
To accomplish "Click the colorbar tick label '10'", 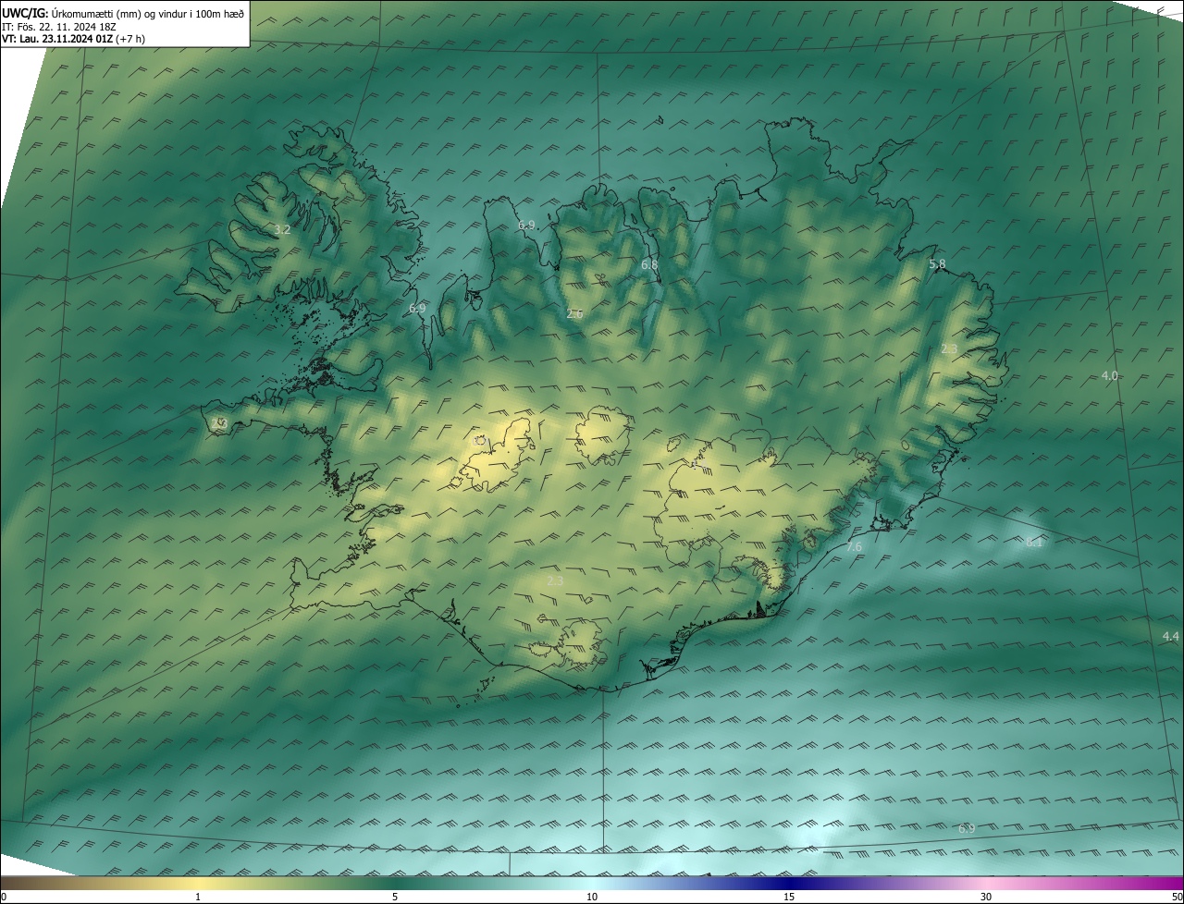I will tap(592, 897).
